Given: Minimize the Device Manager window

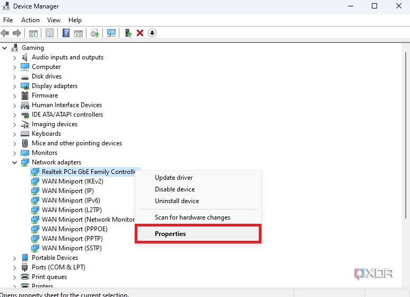Looking at the screenshot, I should 351,6.
